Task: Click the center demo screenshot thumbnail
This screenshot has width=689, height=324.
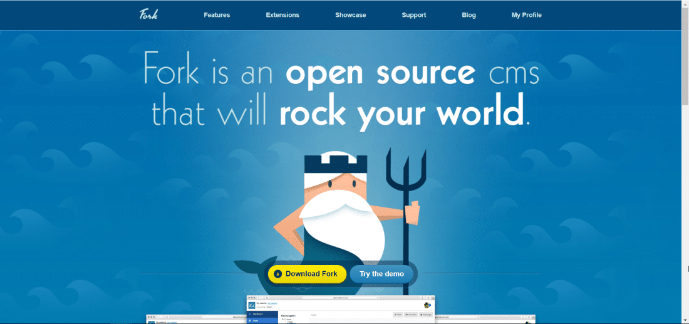Action: point(341,310)
